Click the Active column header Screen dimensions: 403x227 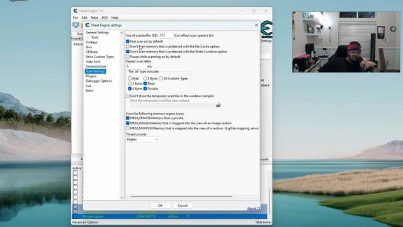(x=77, y=168)
